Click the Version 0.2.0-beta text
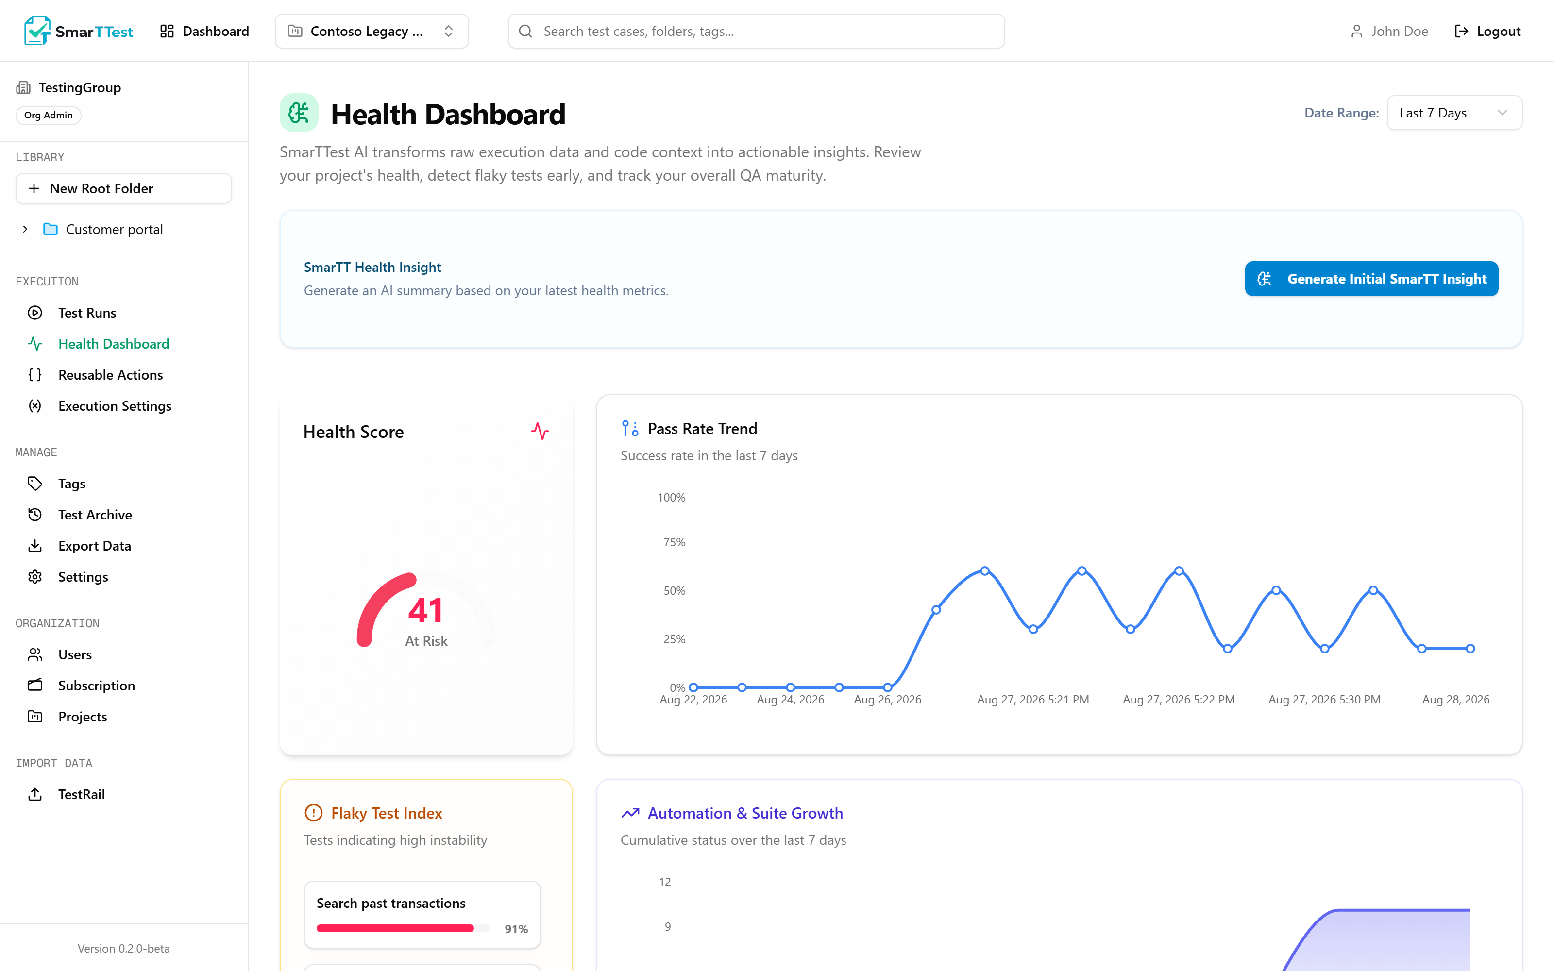Image resolution: width=1554 pixels, height=971 pixels. click(x=124, y=949)
